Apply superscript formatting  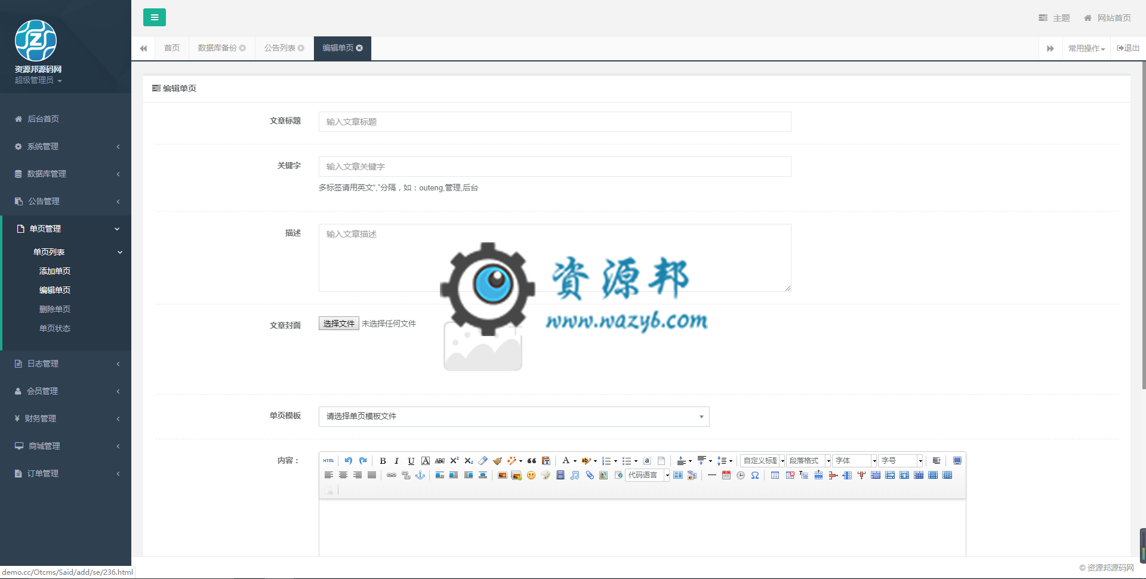coord(454,461)
